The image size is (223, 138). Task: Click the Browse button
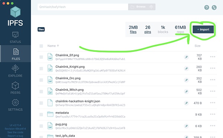point(142,7)
